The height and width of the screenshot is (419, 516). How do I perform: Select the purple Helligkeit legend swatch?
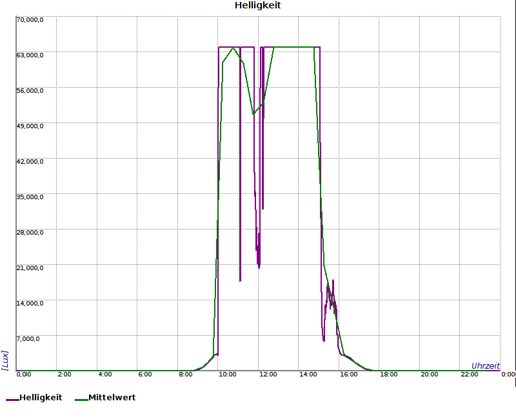tap(12, 400)
